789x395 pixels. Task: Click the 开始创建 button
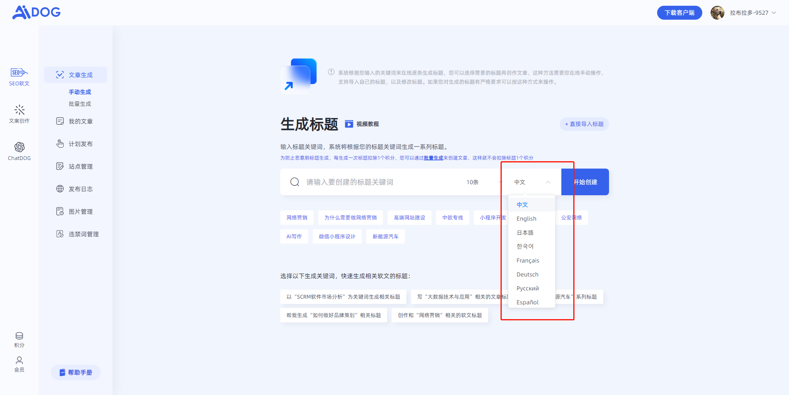tap(585, 182)
